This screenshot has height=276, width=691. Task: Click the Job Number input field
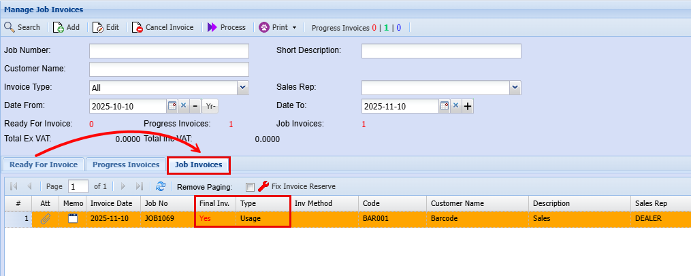coord(169,51)
